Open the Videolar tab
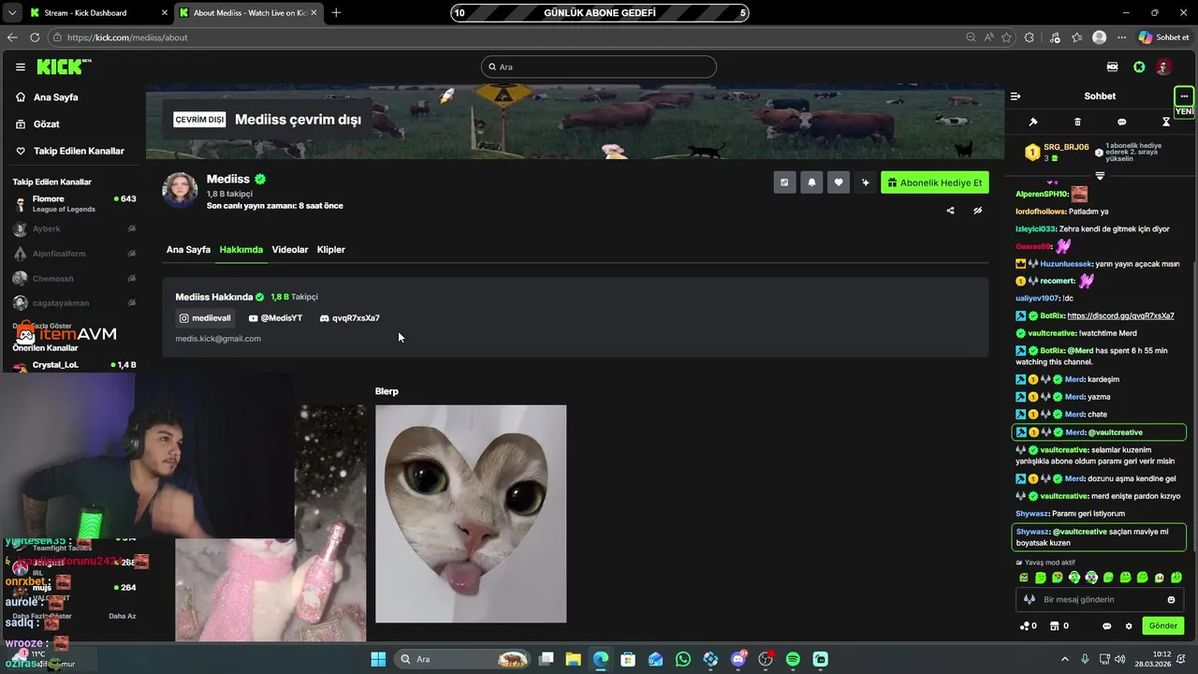1198x674 pixels. click(x=290, y=250)
